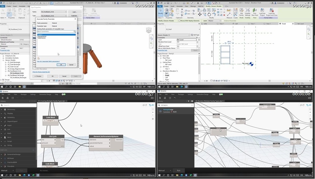Click search magnifier in Associate Family Parameter dialog

click(x=75, y=31)
